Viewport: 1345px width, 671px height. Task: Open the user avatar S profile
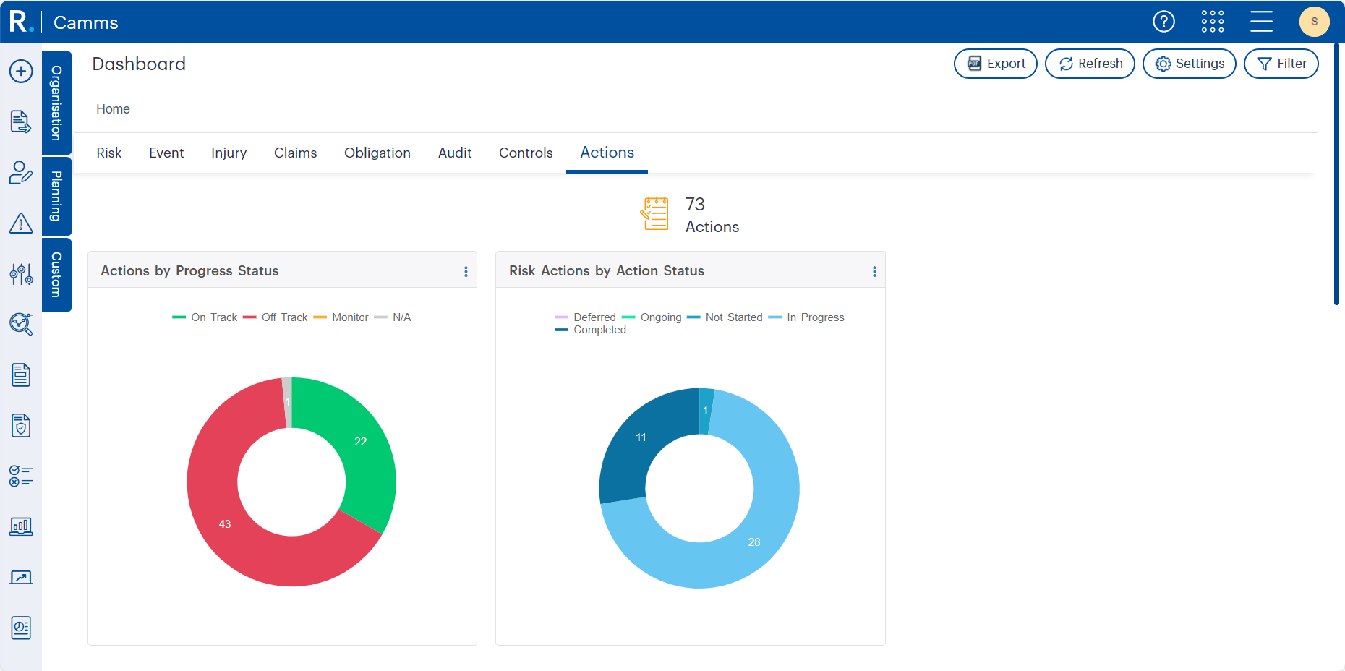(x=1315, y=22)
